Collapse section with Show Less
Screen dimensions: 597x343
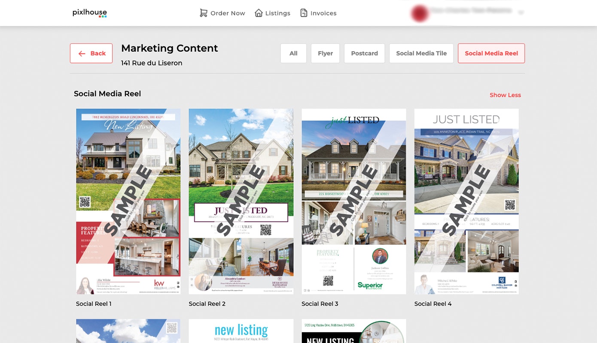click(505, 95)
